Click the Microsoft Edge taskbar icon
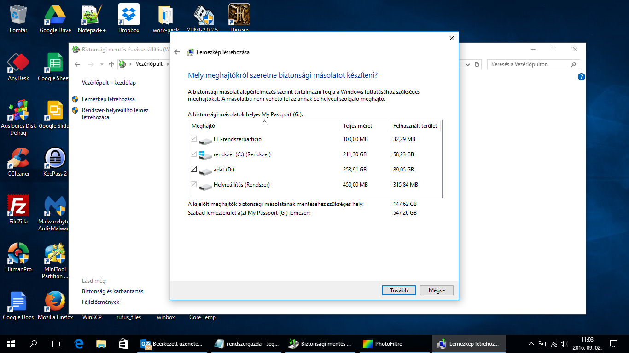Viewport: 629px width, 353px height. (79, 343)
